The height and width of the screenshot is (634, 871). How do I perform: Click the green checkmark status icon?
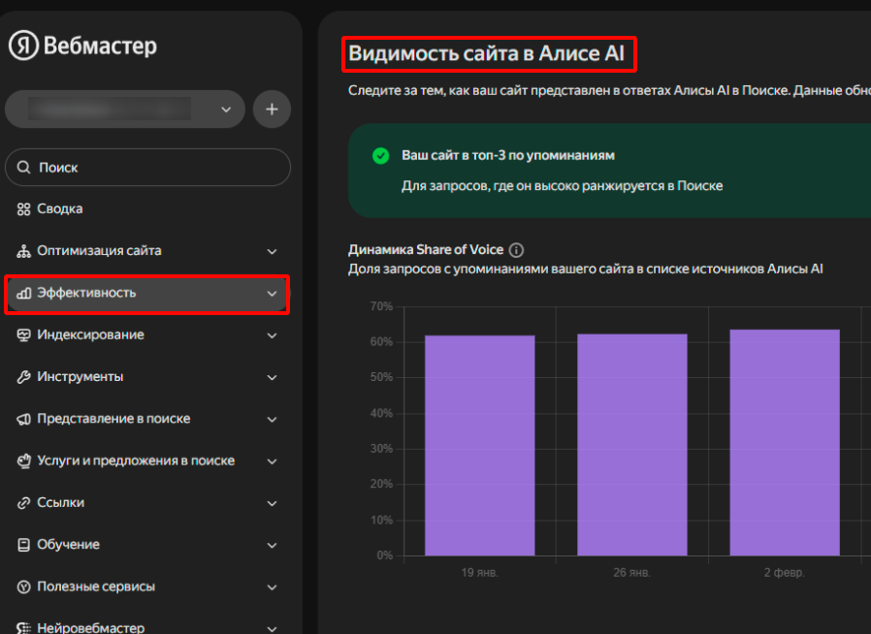point(380,156)
